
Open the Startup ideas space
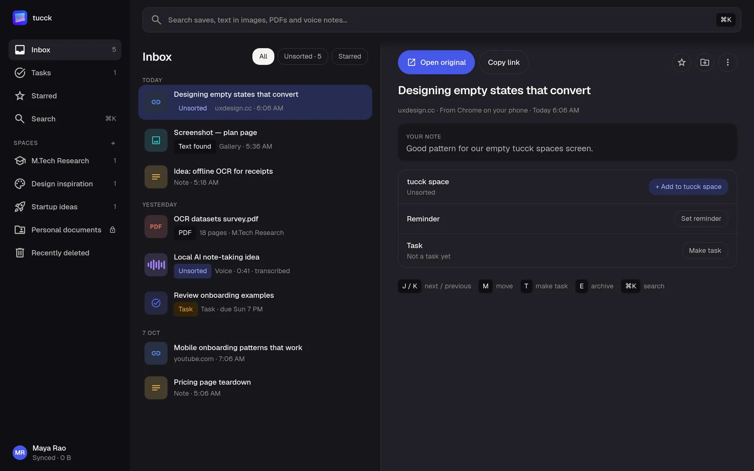pos(65,207)
